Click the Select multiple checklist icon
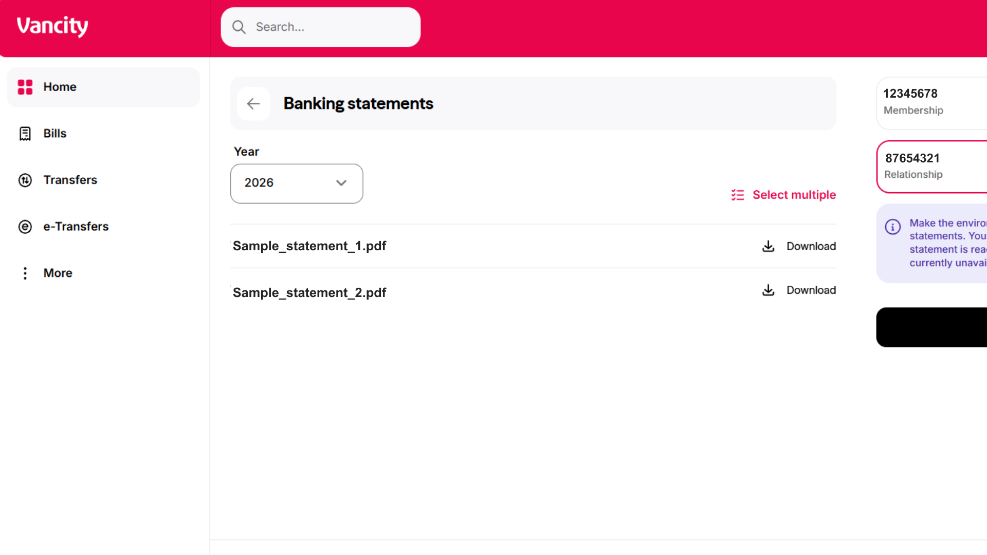 coord(738,195)
